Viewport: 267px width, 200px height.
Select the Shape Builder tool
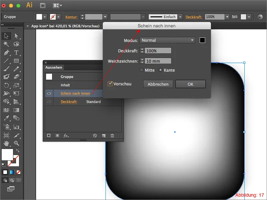click(6, 101)
